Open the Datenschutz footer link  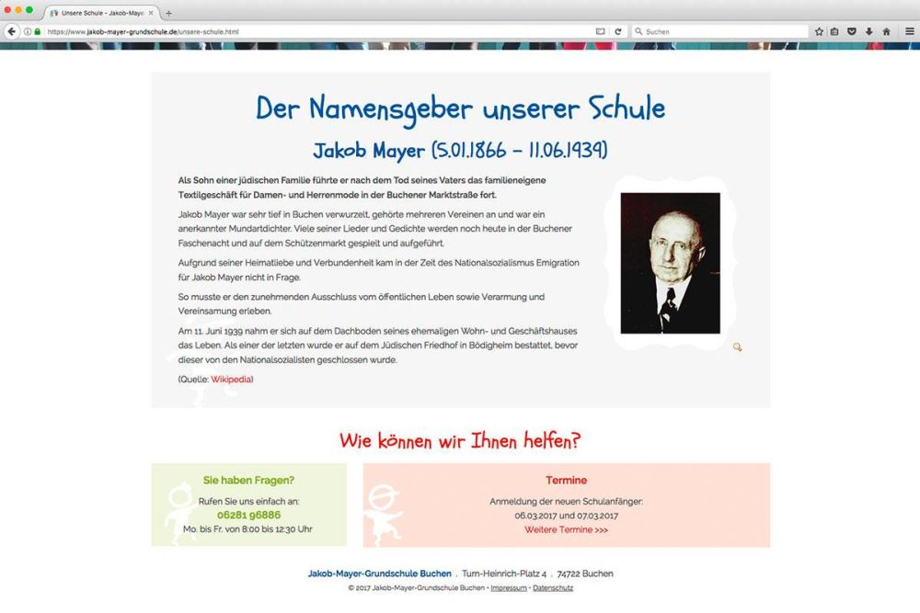(552, 585)
